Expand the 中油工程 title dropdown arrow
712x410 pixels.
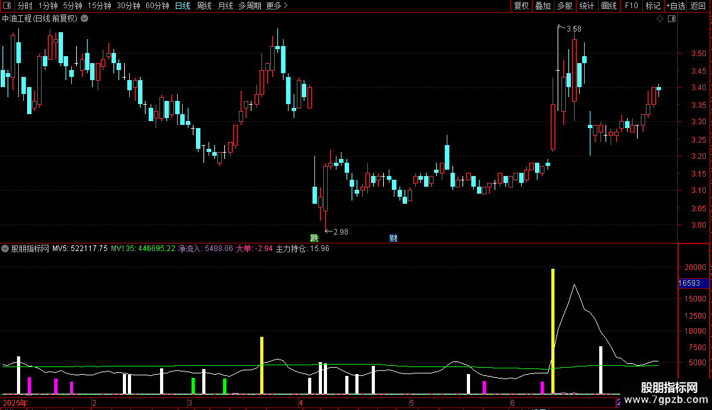click(84, 19)
